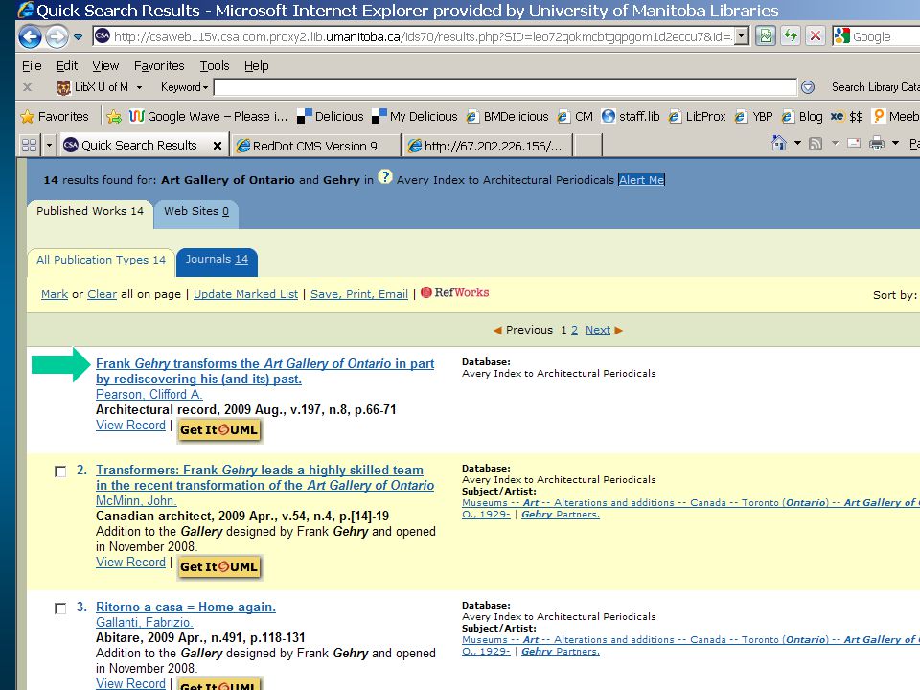
Task: Click the Google search box
Action: coord(876,36)
